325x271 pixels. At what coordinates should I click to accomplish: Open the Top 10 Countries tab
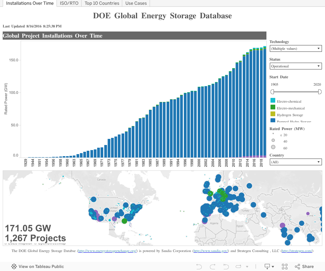tap(102, 3)
